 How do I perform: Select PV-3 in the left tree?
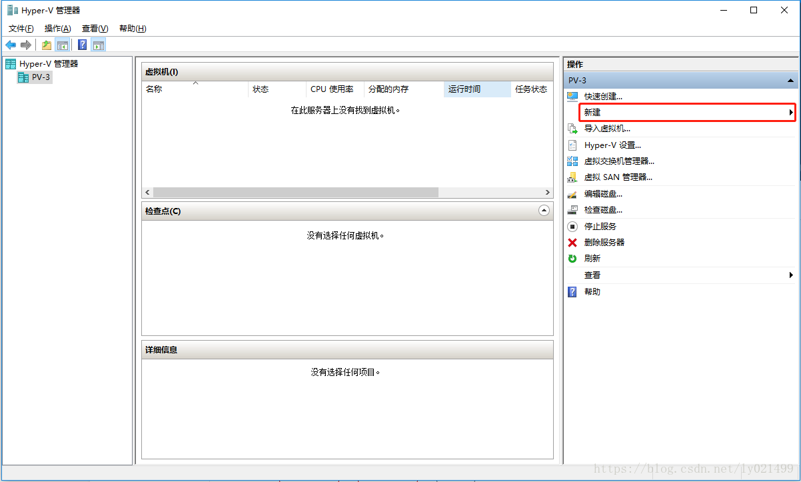click(41, 77)
